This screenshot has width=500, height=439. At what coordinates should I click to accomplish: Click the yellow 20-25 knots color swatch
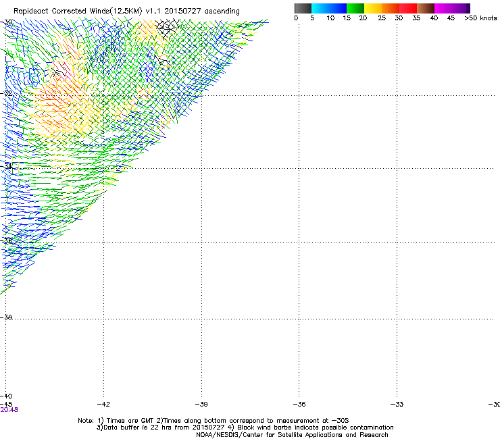[373, 8]
